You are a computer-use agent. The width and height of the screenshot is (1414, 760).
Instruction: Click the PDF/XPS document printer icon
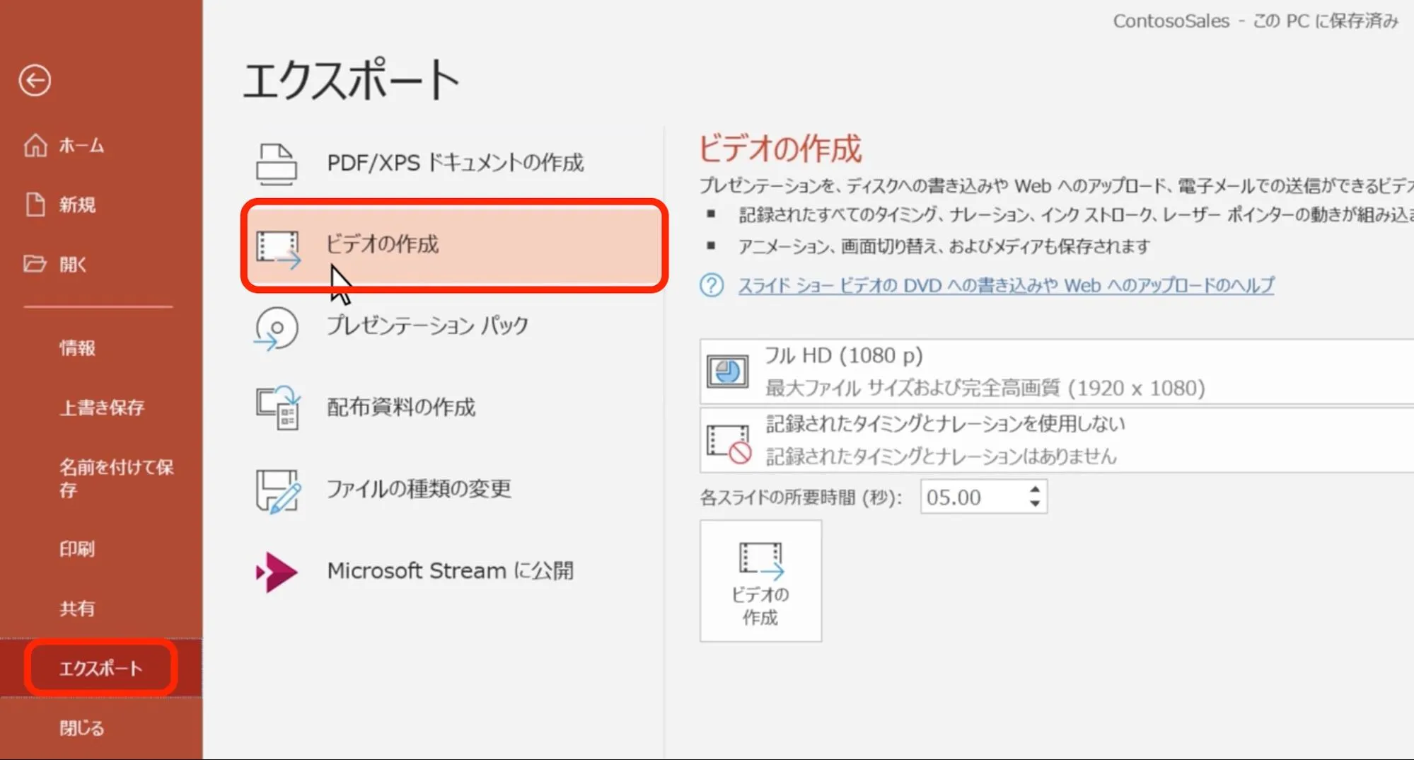tap(277, 163)
